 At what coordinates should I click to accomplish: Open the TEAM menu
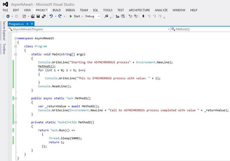click(84, 10)
